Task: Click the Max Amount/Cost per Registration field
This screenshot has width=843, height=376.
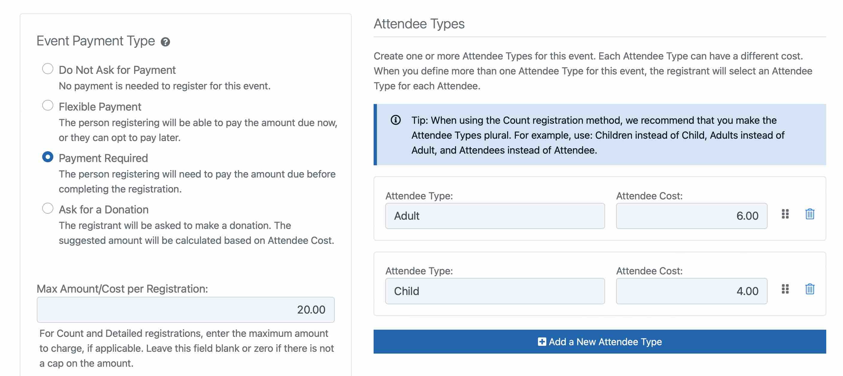Action: point(186,309)
